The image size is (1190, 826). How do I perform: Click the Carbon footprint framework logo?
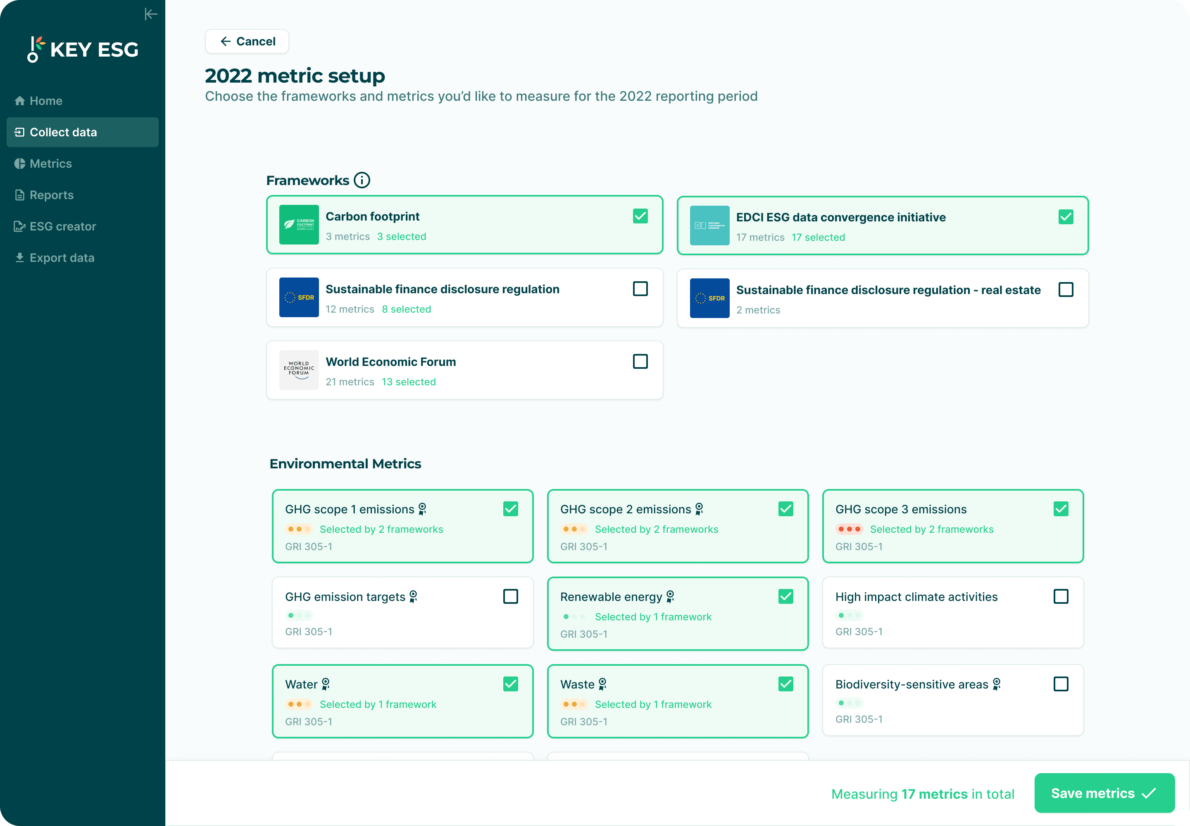pos(299,225)
